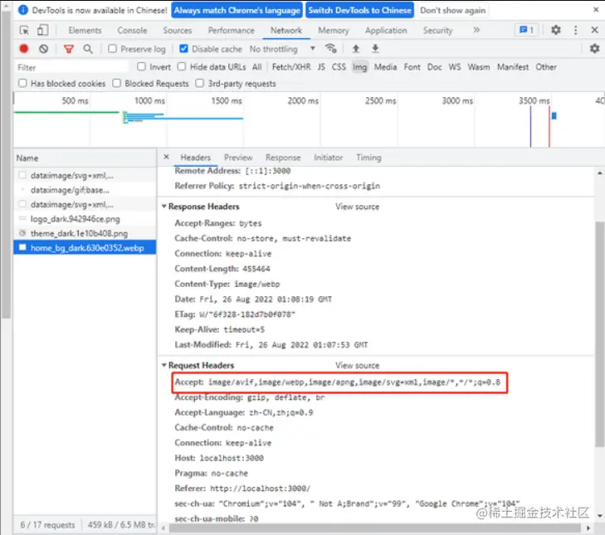Viewport: 605px width, 535px height.
Task: Enable the Preserve log checkbox
Action: (x=112, y=49)
